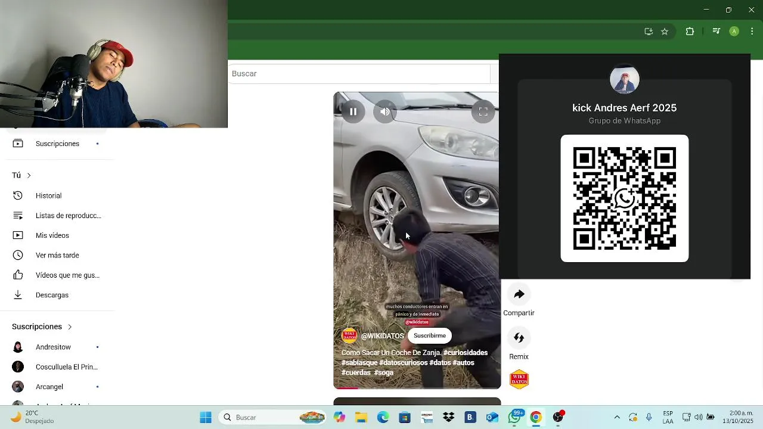Click the Compartir share arrow icon

[x=519, y=294]
